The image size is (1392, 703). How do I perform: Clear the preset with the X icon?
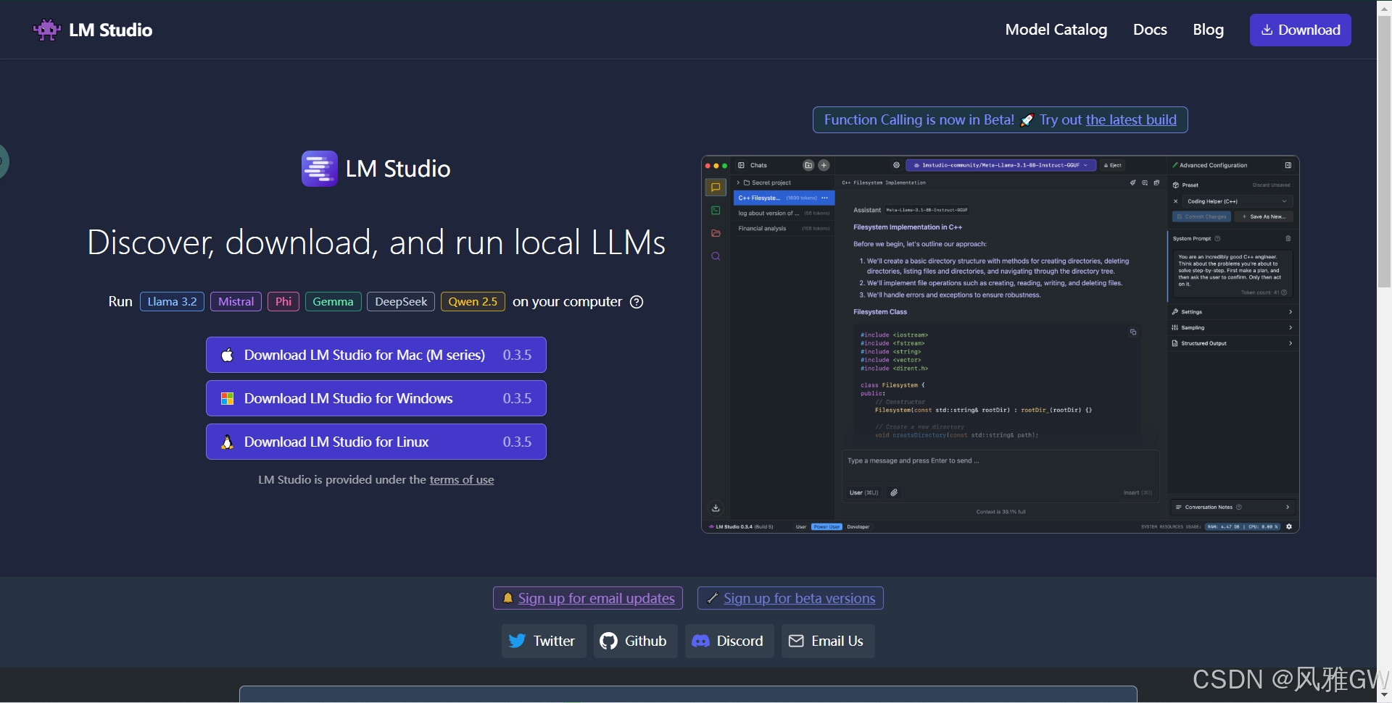pos(1175,201)
